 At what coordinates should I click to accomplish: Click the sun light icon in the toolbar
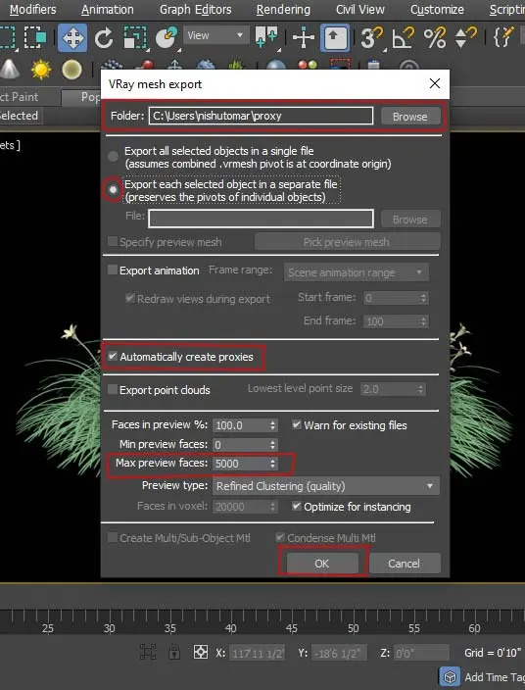41,70
